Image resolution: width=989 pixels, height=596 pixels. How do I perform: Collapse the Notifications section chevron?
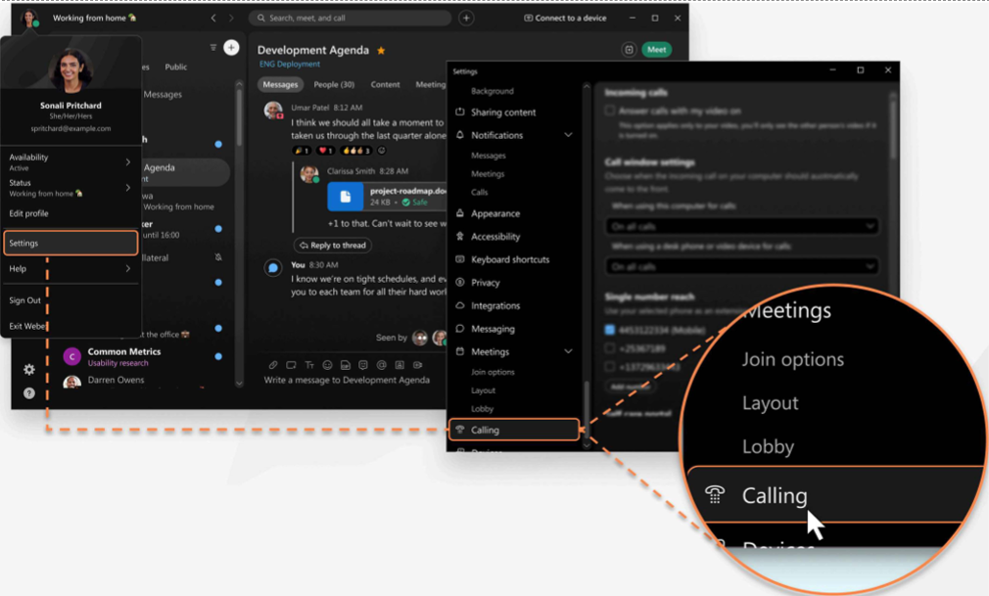point(568,135)
